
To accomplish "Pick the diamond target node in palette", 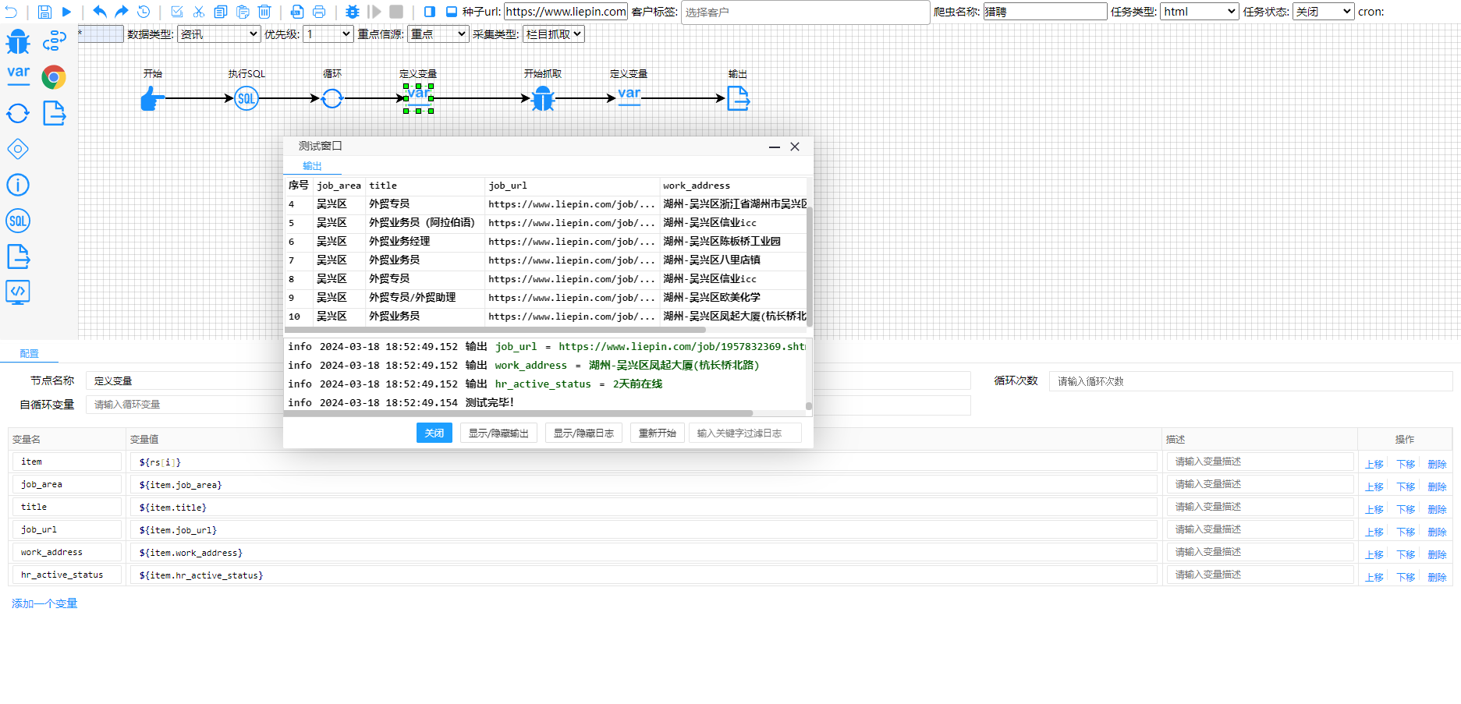I will 18,149.
